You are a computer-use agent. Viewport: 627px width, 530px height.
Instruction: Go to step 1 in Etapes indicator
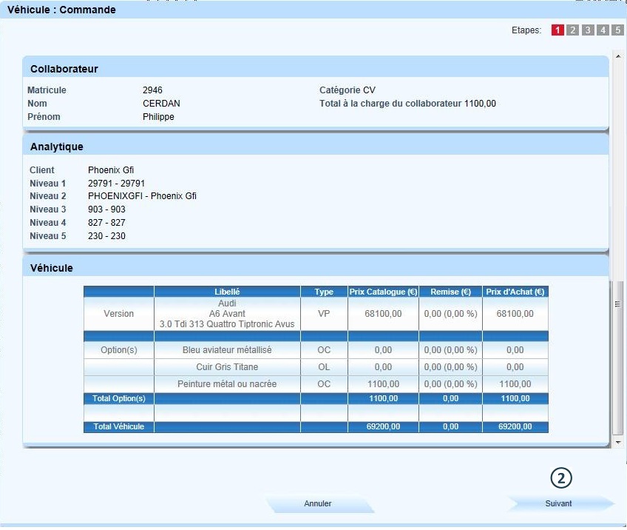[557, 30]
